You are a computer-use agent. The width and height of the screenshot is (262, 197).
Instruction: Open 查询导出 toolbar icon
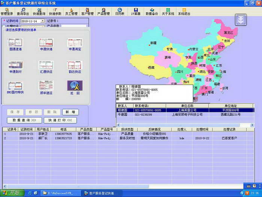[x=23, y=12]
